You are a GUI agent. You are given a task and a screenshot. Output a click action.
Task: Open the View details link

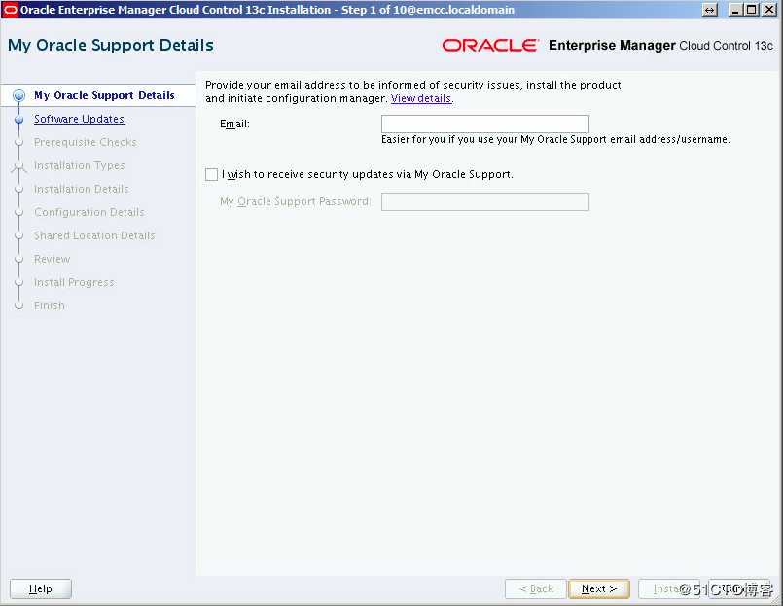[421, 98]
